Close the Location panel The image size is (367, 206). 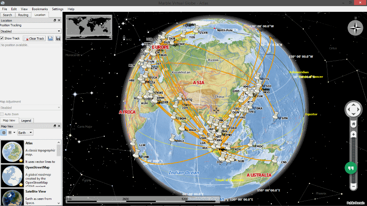pyautogui.click(x=59, y=20)
